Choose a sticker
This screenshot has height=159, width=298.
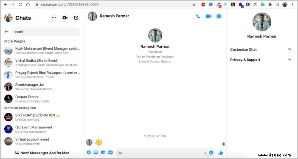(103, 152)
